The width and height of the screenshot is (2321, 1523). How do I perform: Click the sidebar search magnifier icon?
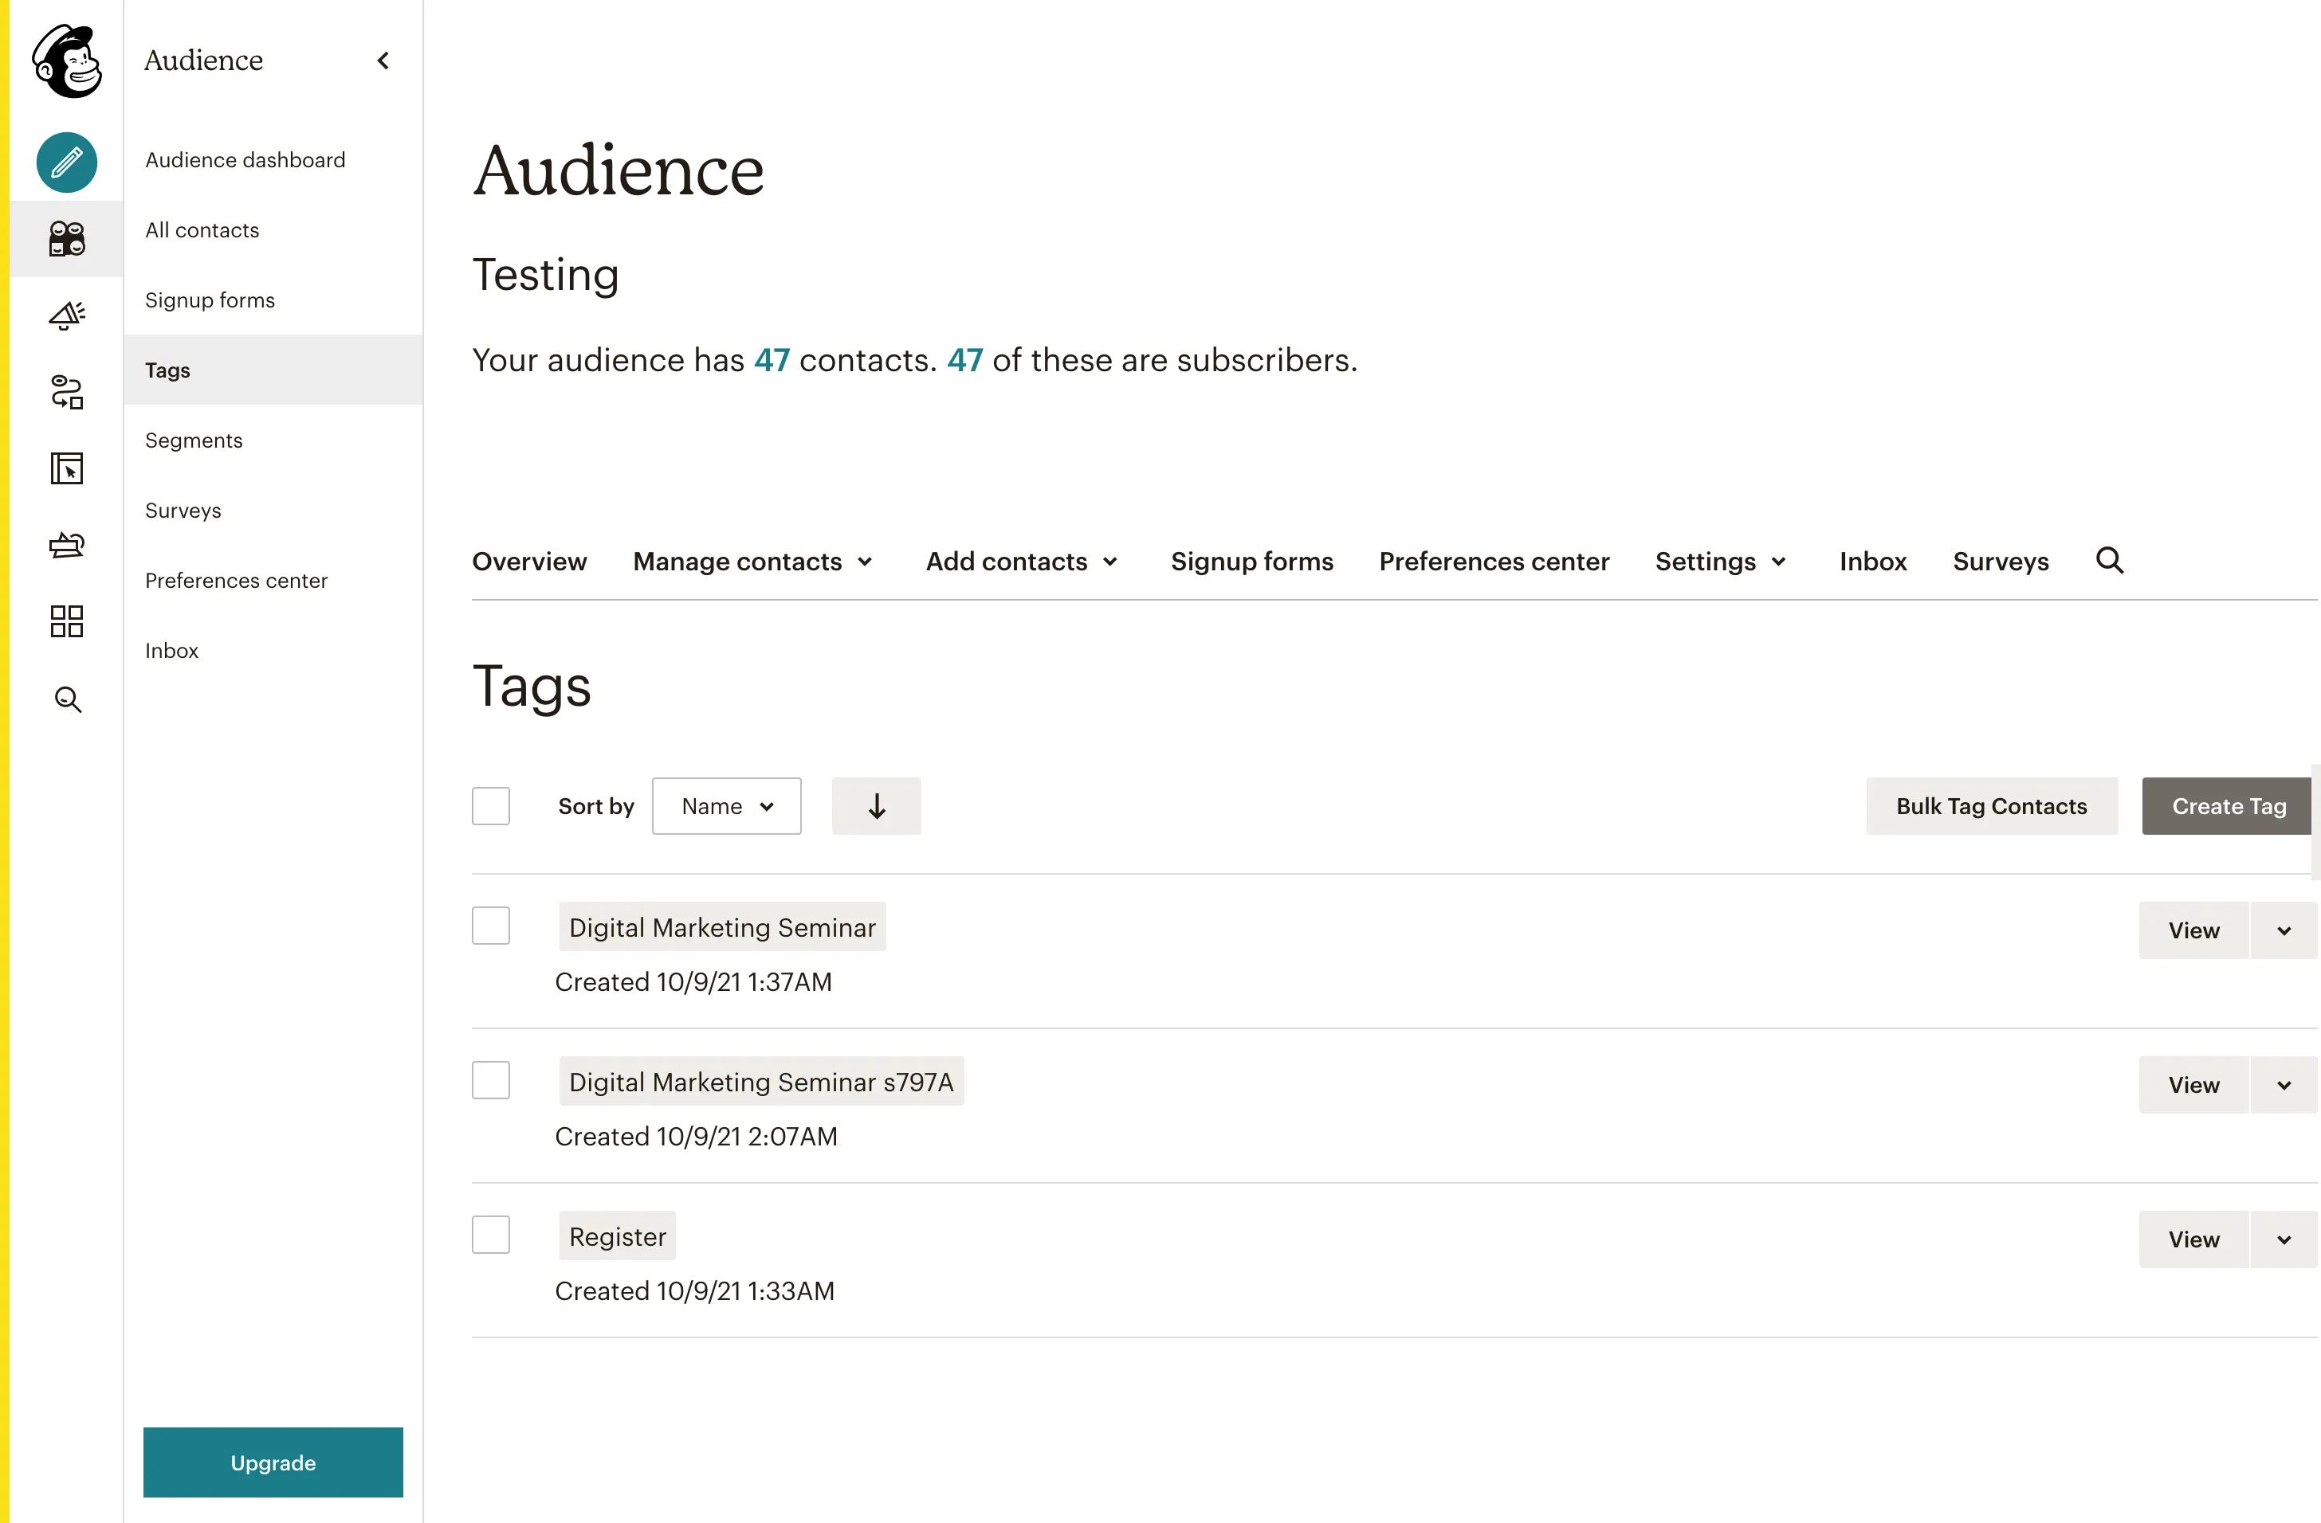[66, 699]
